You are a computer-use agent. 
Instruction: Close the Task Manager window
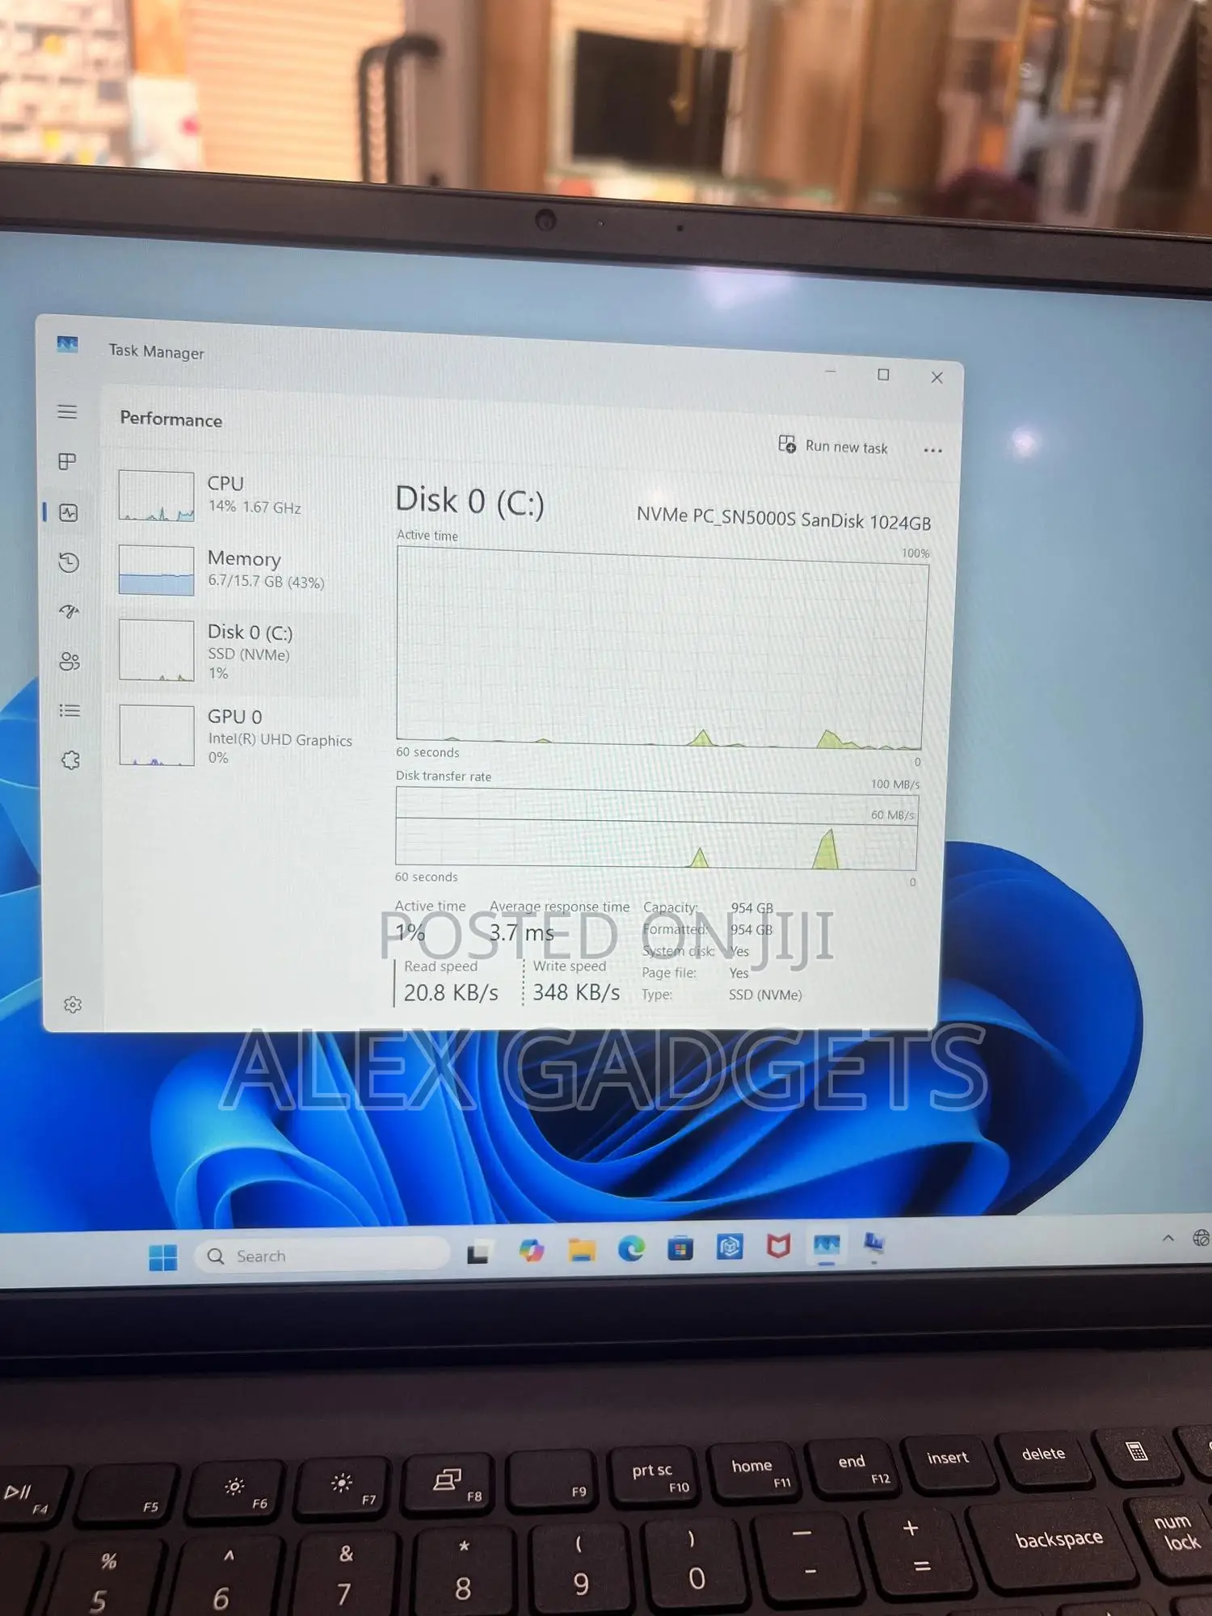(x=936, y=377)
